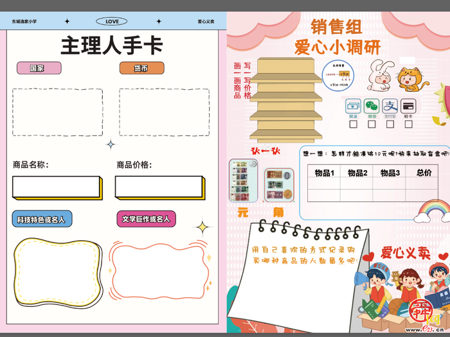450x337 pixels.
Task: Click the pink 文学巨作或名人 label
Action: point(146,219)
